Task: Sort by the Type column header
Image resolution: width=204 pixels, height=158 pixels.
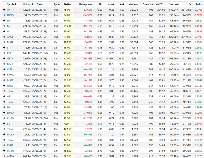Action: coord(57,4)
